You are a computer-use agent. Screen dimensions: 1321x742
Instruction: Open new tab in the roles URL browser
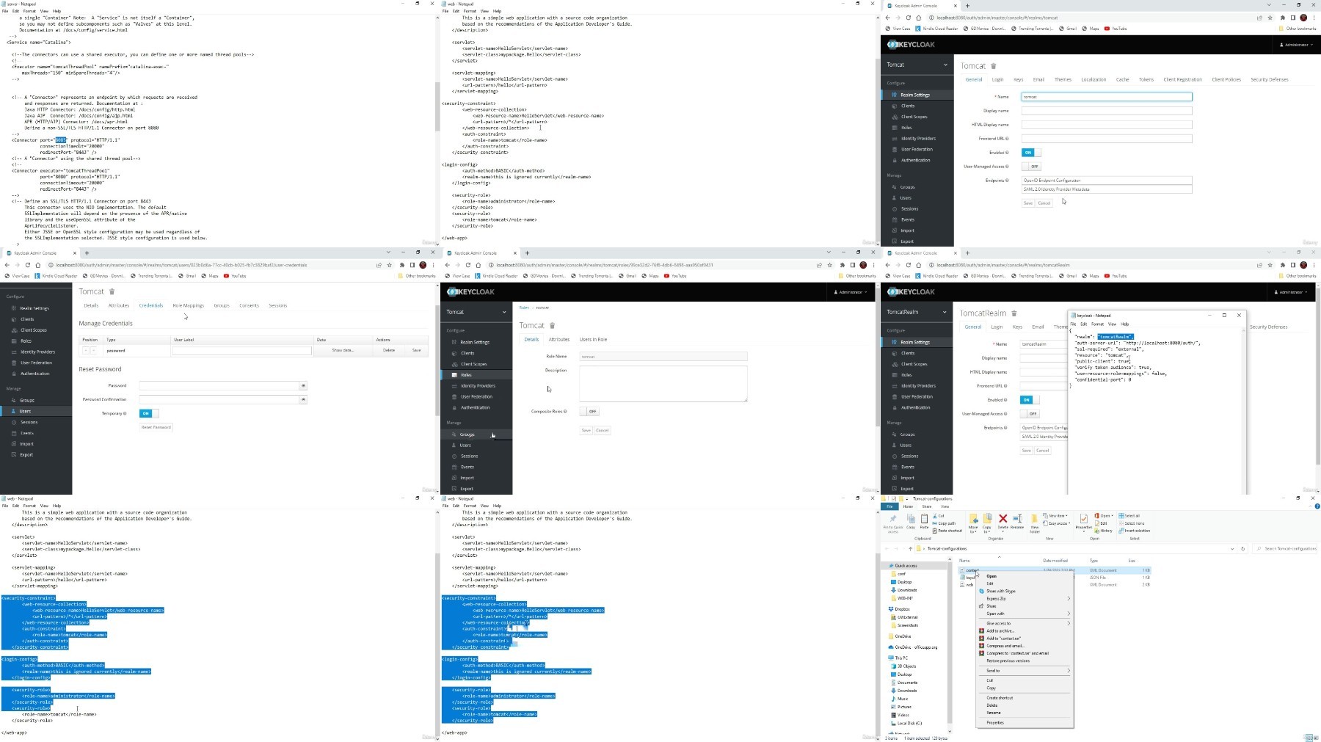(527, 253)
